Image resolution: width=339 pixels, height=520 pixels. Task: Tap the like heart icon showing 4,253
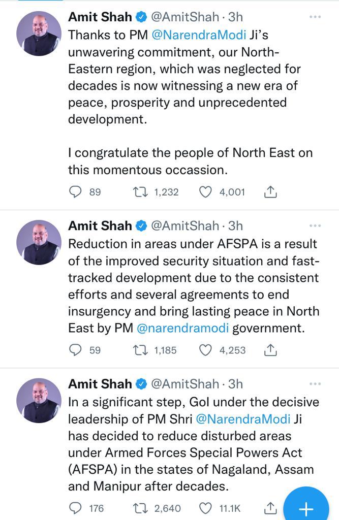coord(206,350)
